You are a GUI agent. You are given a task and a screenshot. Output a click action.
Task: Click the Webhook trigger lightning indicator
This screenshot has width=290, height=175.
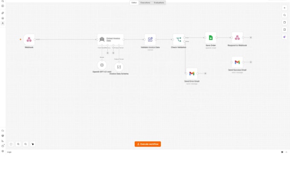[20, 39]
